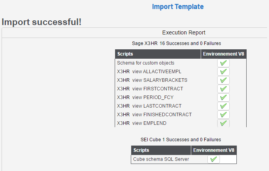Click the Cube schema SQL Server checkmark
This screenshot has height=171, width=269.
click(214, 159)
